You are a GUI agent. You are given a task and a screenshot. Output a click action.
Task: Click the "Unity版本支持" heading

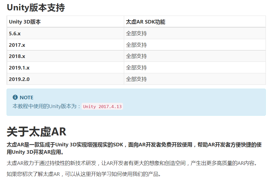point(36,8)
